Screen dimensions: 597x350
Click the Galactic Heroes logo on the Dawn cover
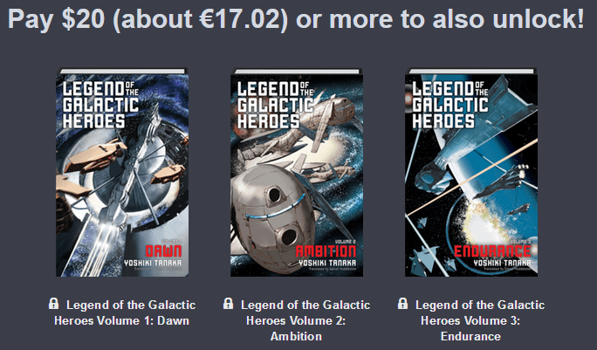pyautogui.click(x=100, y=105)
